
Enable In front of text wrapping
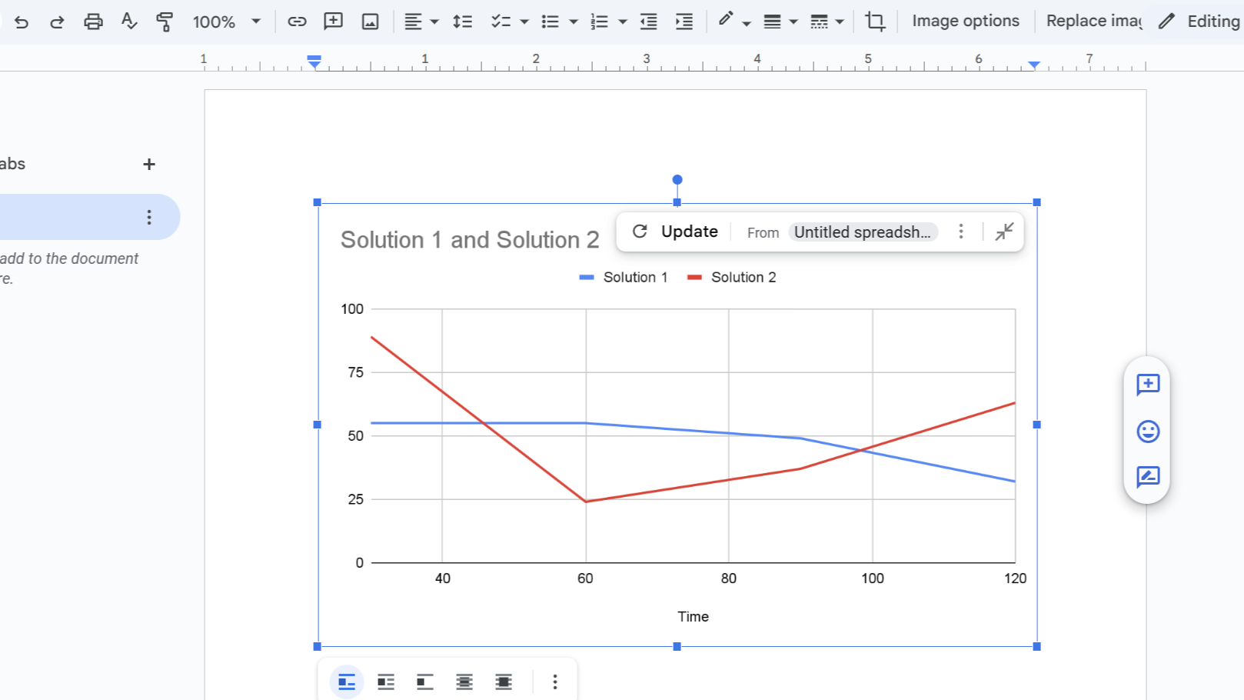[504, 682]
